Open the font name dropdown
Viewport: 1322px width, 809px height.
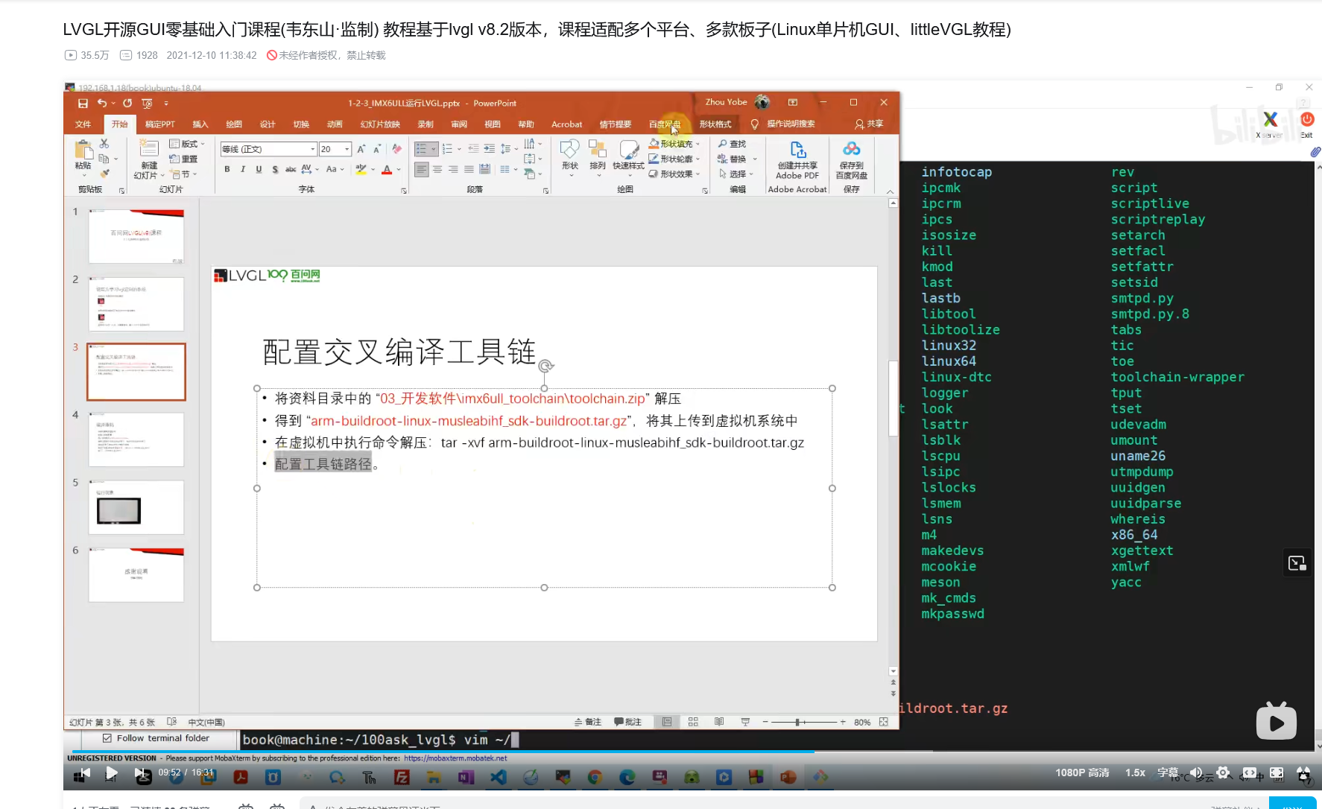312,149
